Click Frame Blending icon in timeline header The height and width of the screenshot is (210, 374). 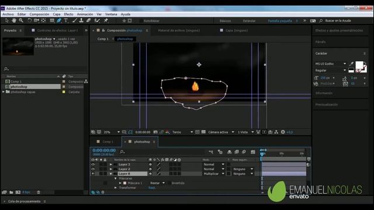[x=237, y=152]
